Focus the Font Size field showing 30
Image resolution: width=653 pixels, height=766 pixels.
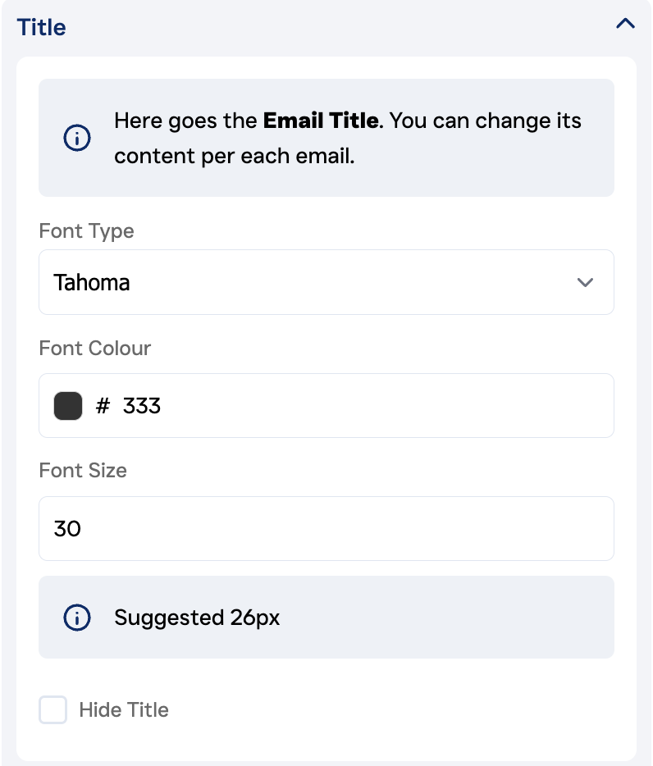pos(326,529)
